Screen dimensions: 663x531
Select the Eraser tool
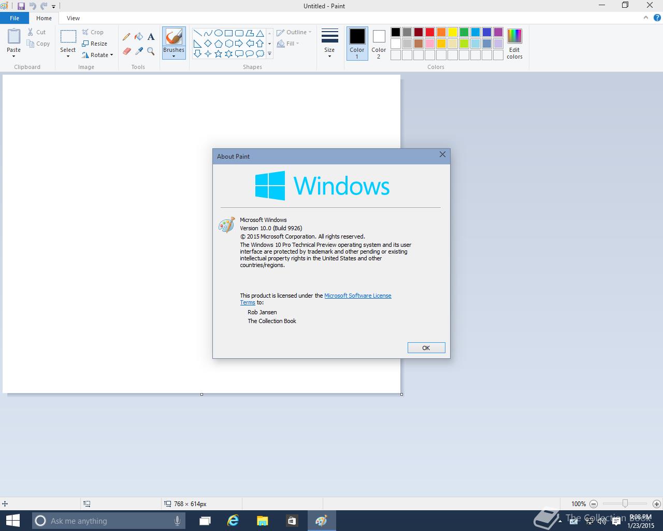126,51
